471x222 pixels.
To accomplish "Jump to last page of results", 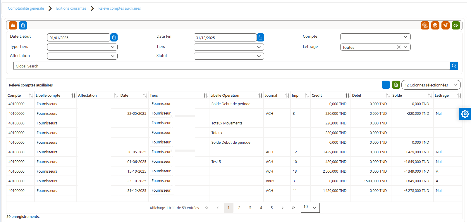I will (x=293, y=208).
